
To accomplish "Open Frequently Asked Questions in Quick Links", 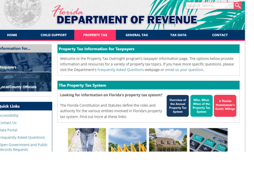I will (22, 137).
